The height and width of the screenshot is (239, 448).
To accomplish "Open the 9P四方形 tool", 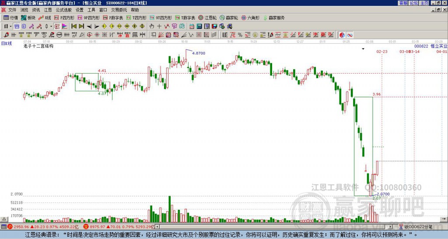I will point(88,17).
